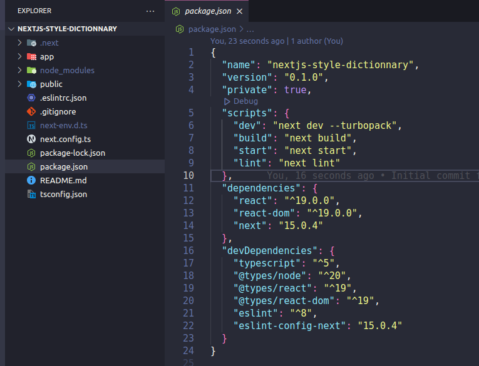Click the green node_modules folder icon
This screenshot has height=366, width=479.
pyautogui.click(x=31, y=71)
